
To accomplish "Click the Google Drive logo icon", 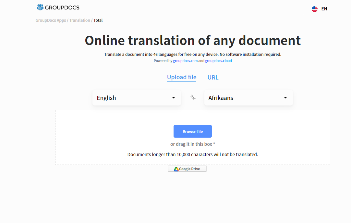I will pos(176,169).
